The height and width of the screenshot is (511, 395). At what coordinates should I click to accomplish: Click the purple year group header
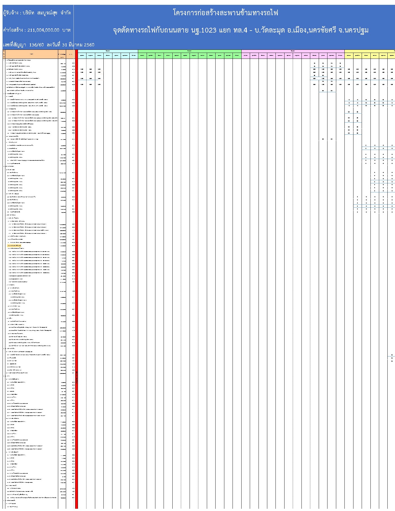[x=293, y=51]
